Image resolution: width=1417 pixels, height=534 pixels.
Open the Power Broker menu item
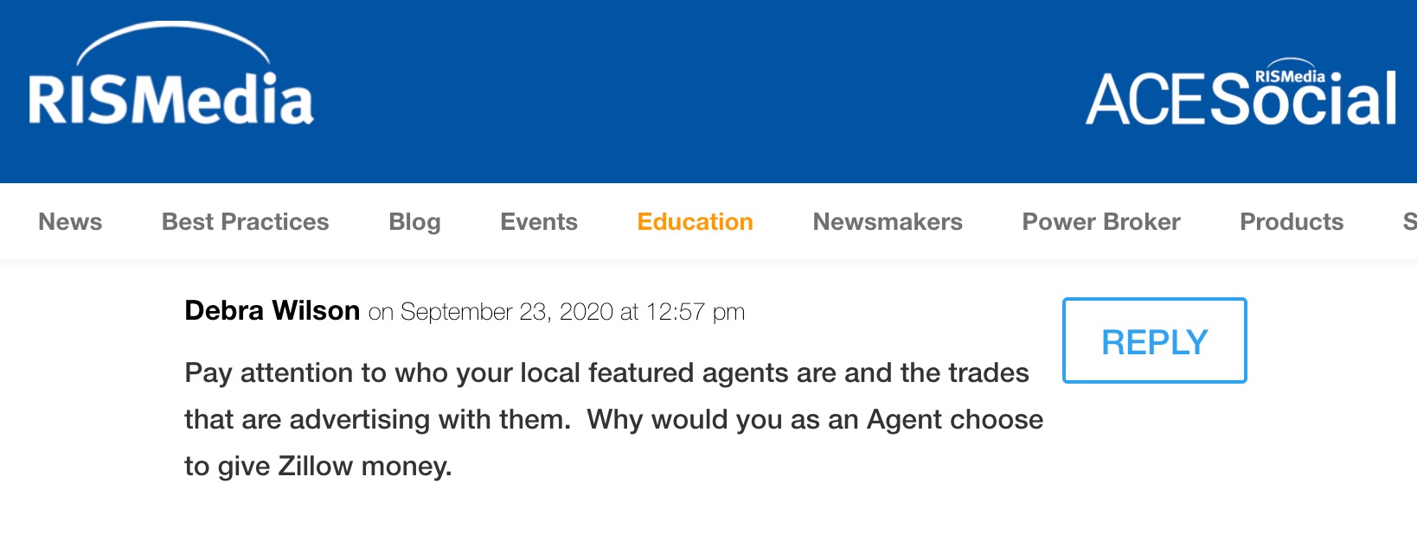[x=1101, y=222]
